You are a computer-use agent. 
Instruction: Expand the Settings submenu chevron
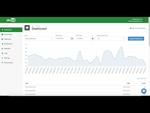(19, 58)
